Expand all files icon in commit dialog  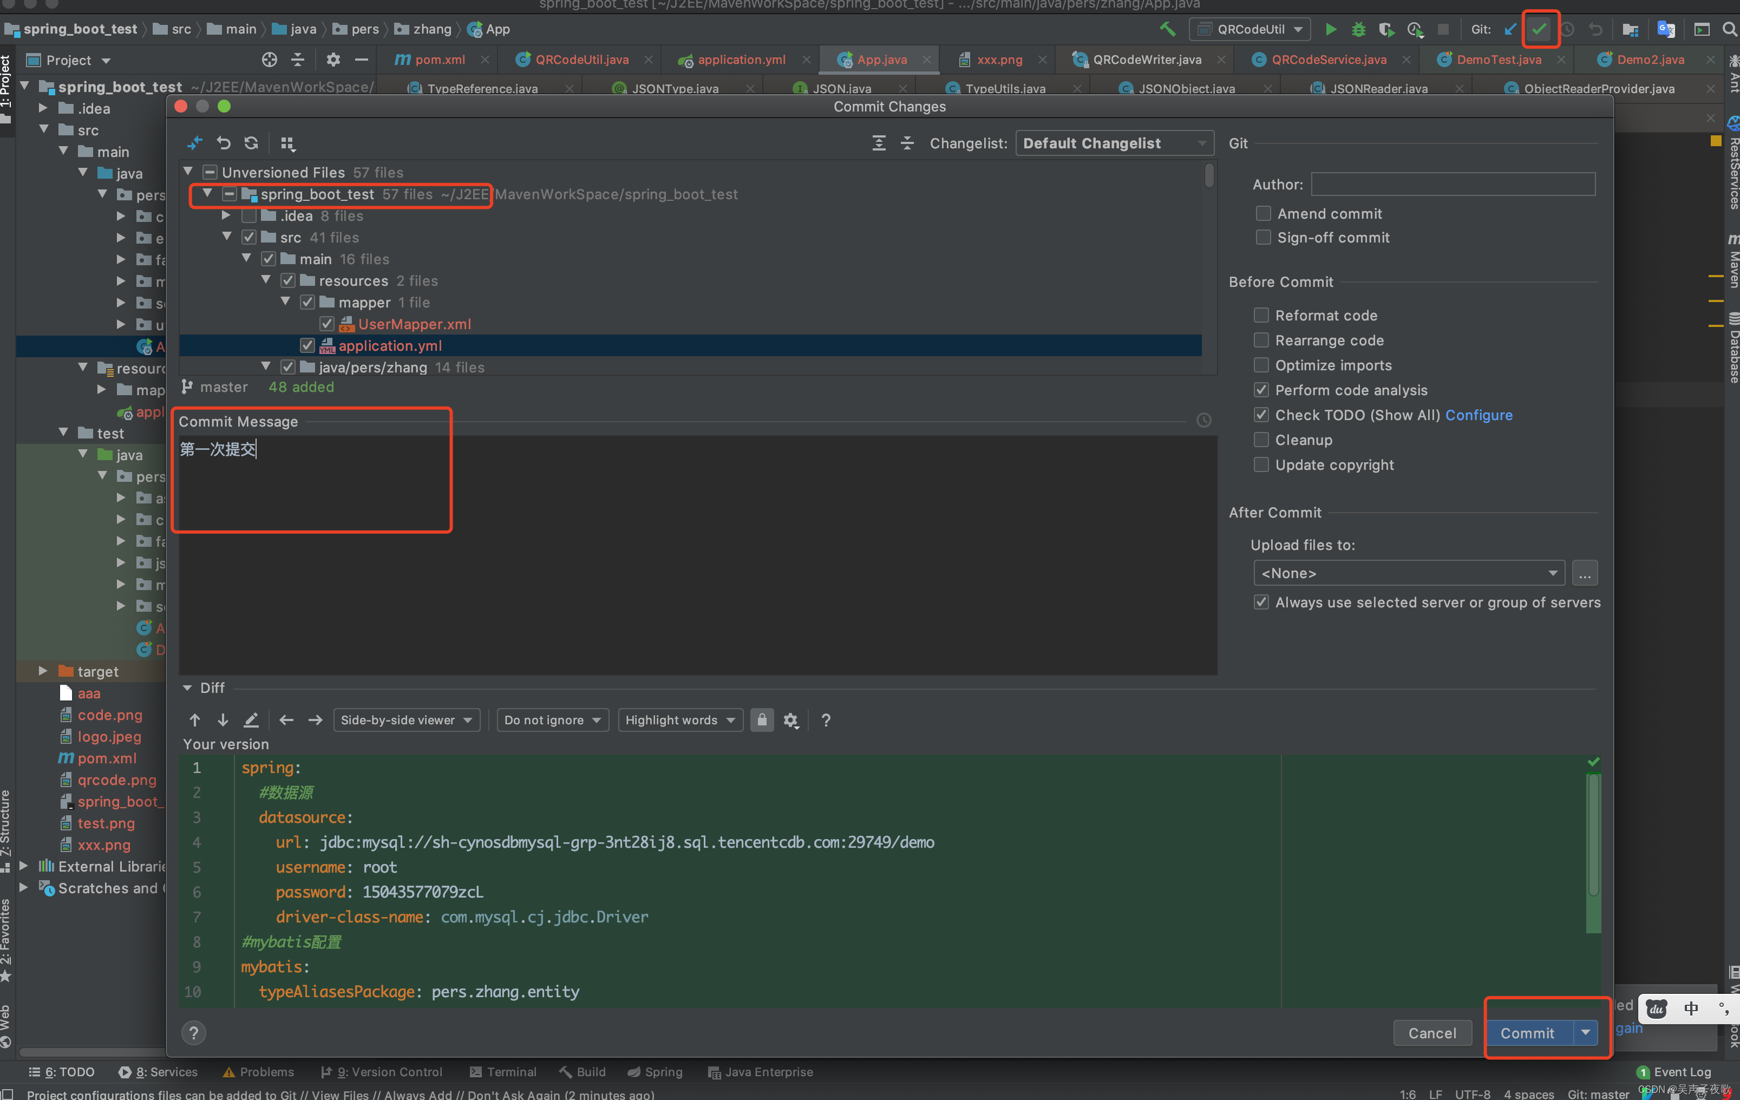tap(879, 143)
